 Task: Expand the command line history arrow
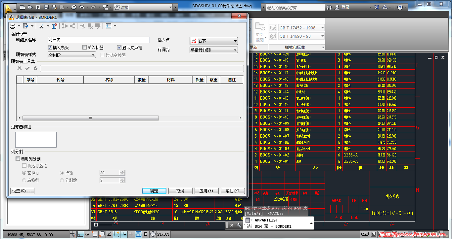coord(311,223)
